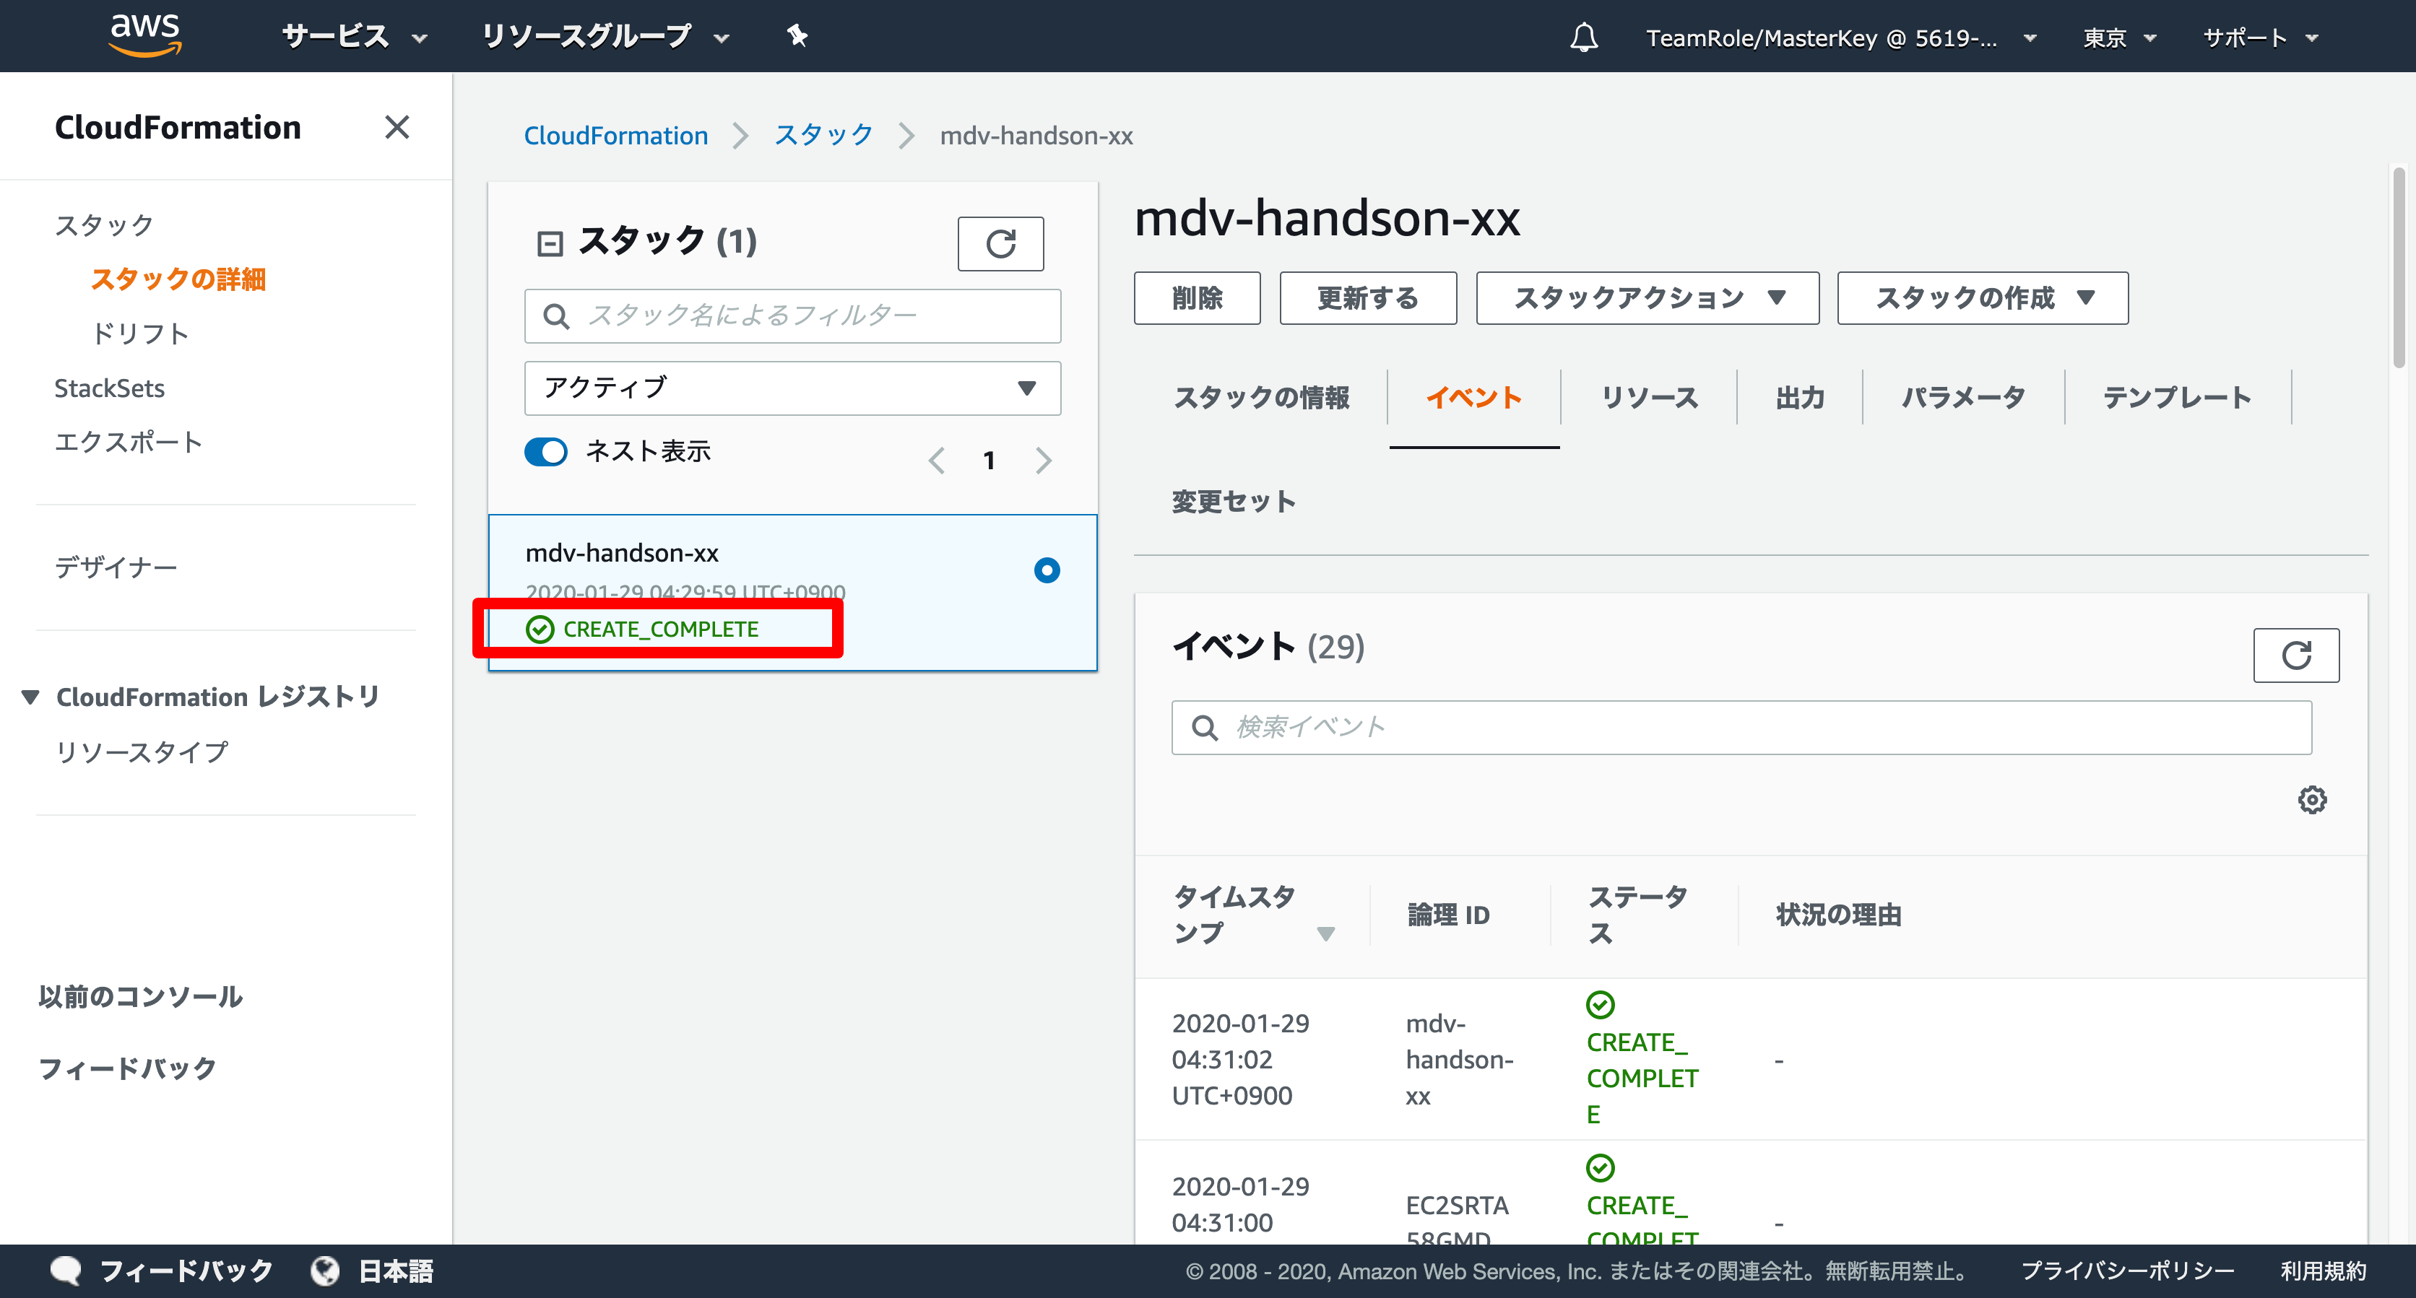Go to previous stack list page

[936, 460]
